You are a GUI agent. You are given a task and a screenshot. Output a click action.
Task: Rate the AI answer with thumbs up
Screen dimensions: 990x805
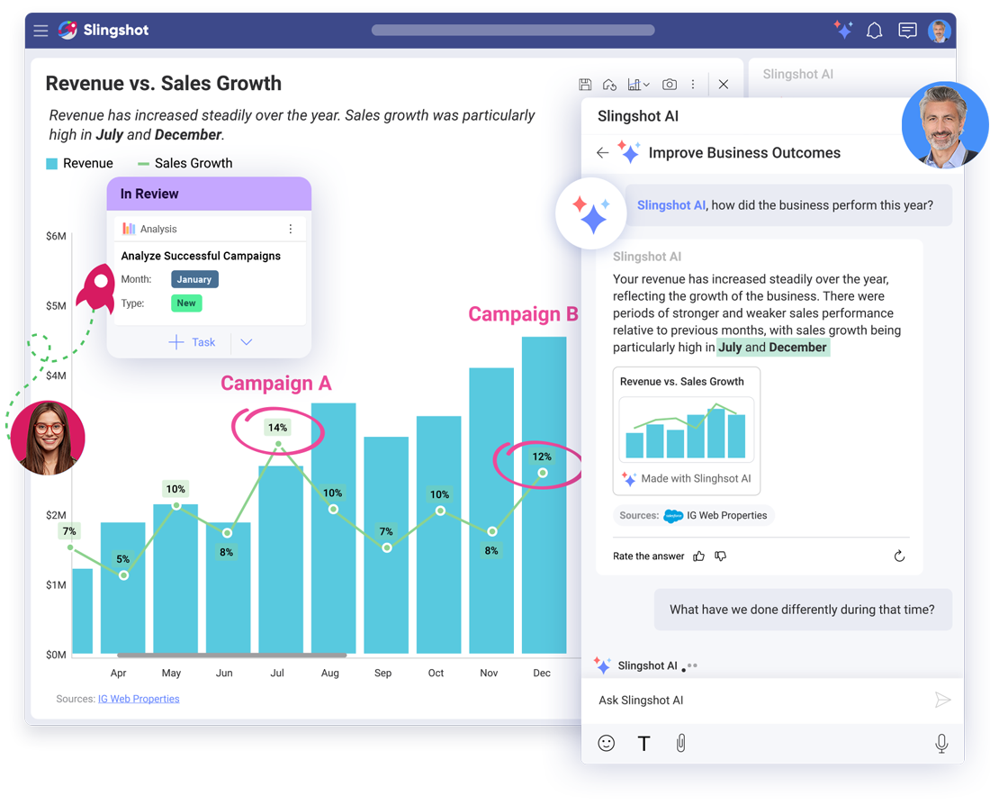tap(698, 556)
